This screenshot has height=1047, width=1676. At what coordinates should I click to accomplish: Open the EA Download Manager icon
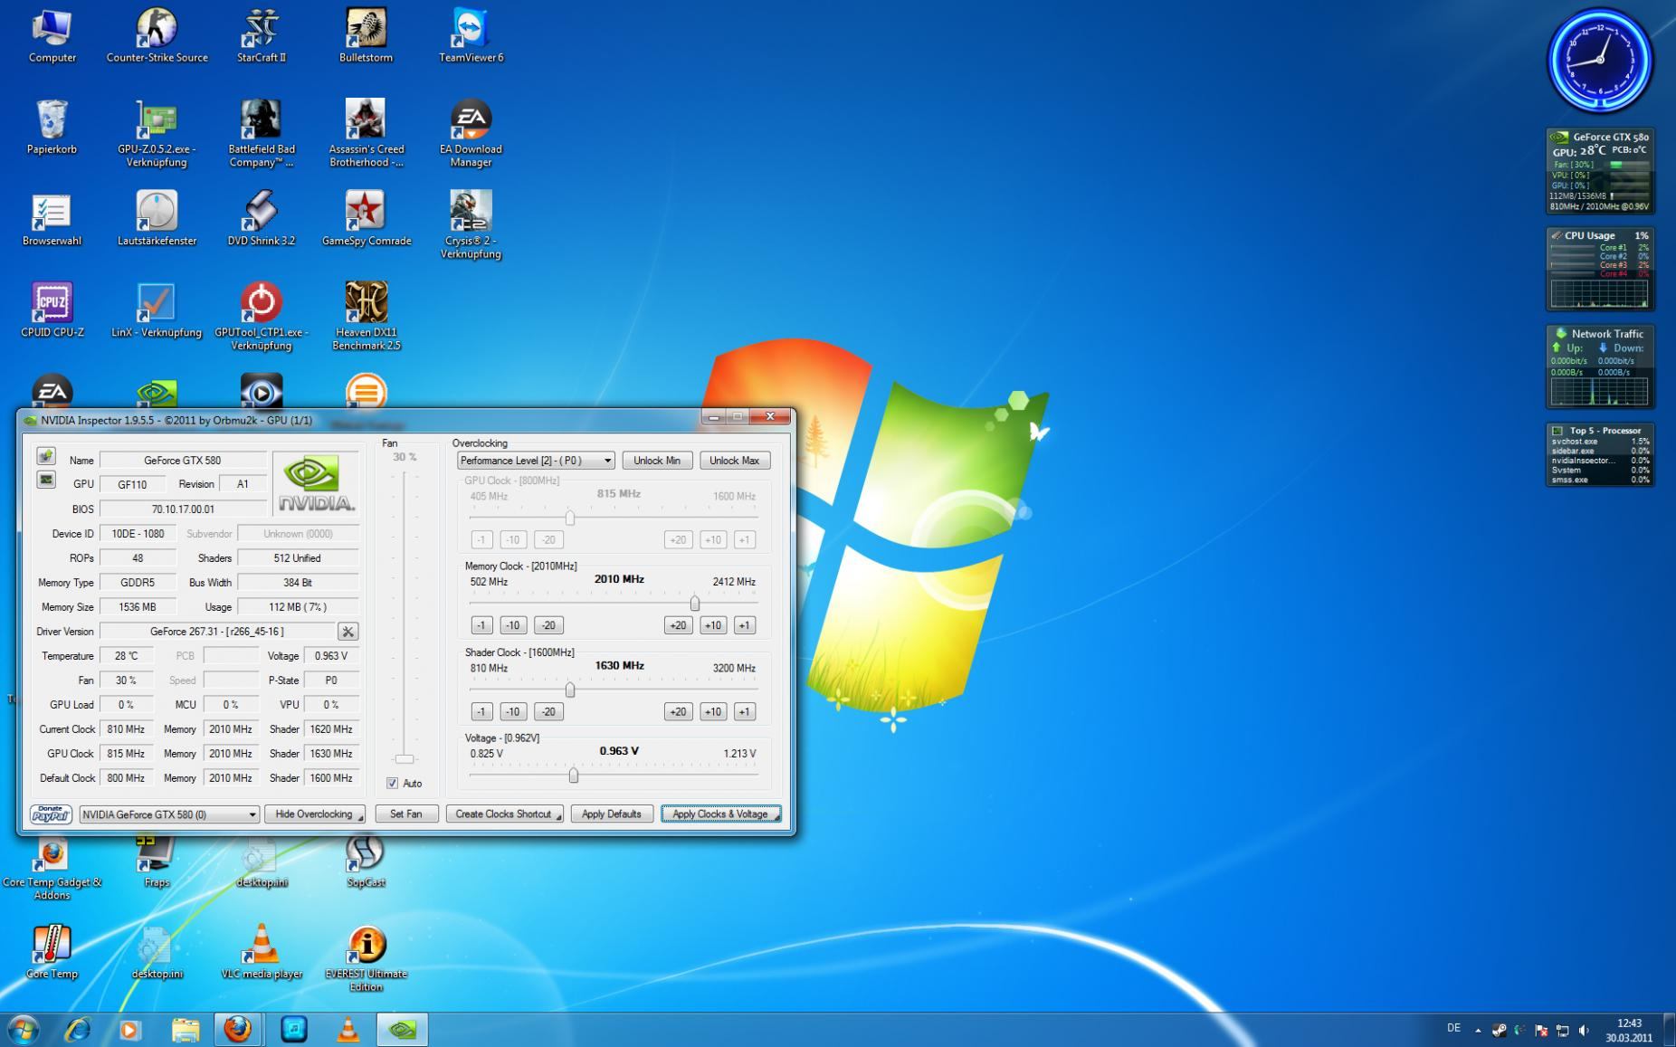[471, 134]
